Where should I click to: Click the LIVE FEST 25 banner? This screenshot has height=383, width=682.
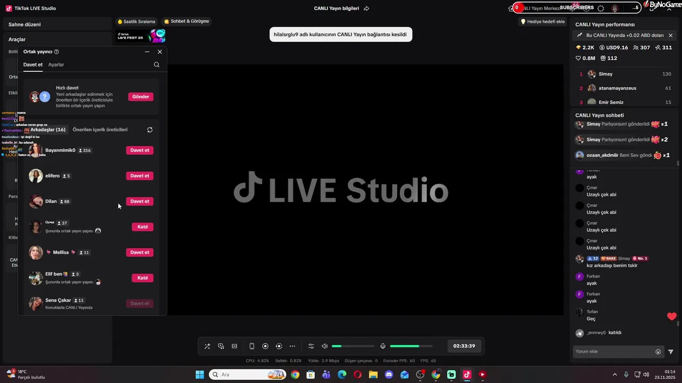click(141, 36)
